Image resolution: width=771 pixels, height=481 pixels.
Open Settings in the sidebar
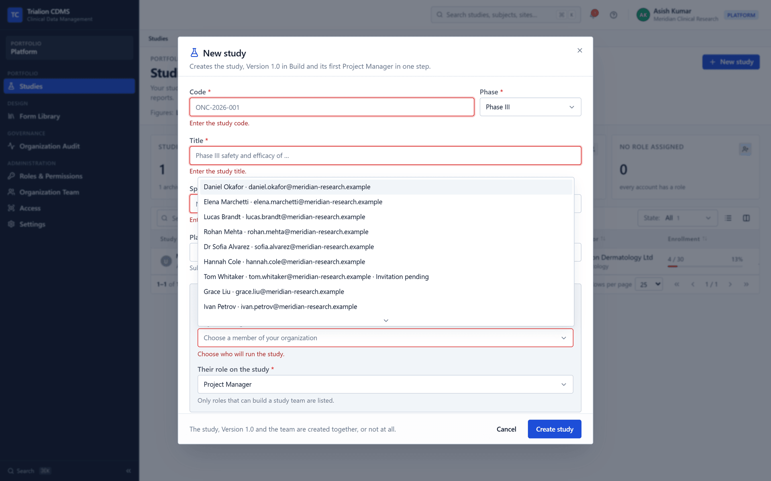69,224
